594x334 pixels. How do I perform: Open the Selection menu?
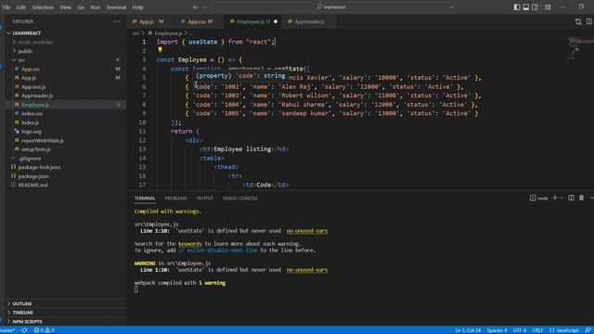click(x=43, y=7)
